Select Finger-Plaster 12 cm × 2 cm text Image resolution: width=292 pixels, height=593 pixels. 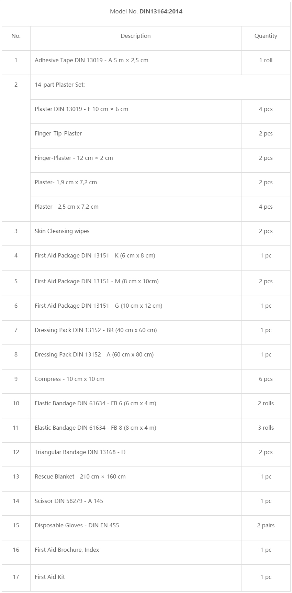point(74,158)
